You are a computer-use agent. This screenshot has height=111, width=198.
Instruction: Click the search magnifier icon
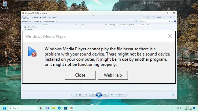point(170,21)
